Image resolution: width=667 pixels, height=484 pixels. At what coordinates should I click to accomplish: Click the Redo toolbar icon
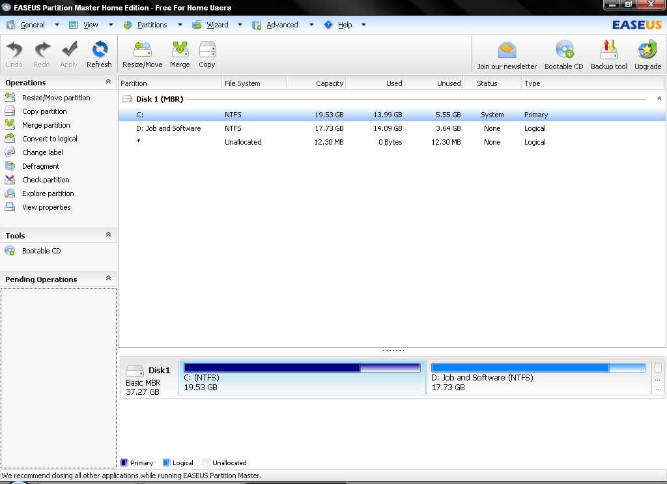(x=42, y=50)
